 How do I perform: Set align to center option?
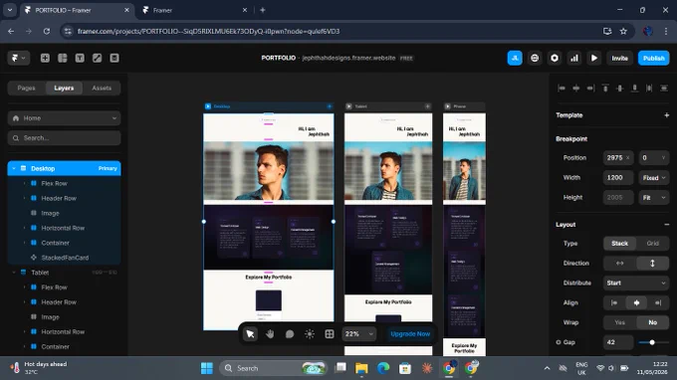pos(636,302)
